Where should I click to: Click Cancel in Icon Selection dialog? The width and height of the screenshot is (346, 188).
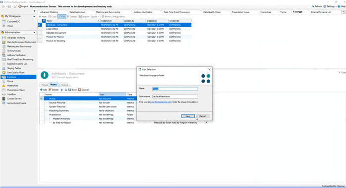click(202, 116)
